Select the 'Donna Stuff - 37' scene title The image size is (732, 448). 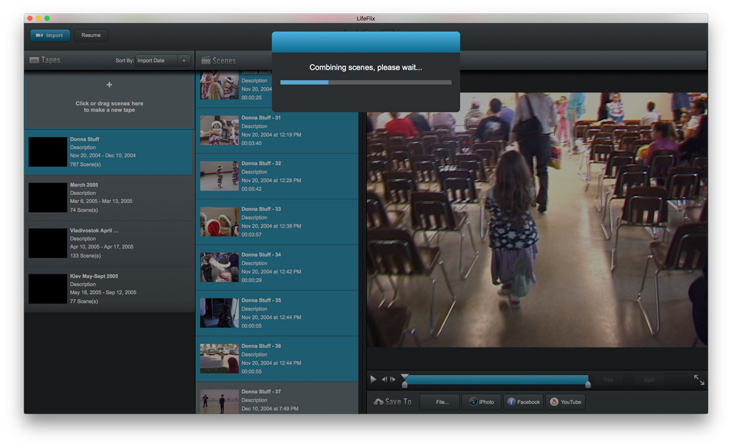click(x=261, y=391)
